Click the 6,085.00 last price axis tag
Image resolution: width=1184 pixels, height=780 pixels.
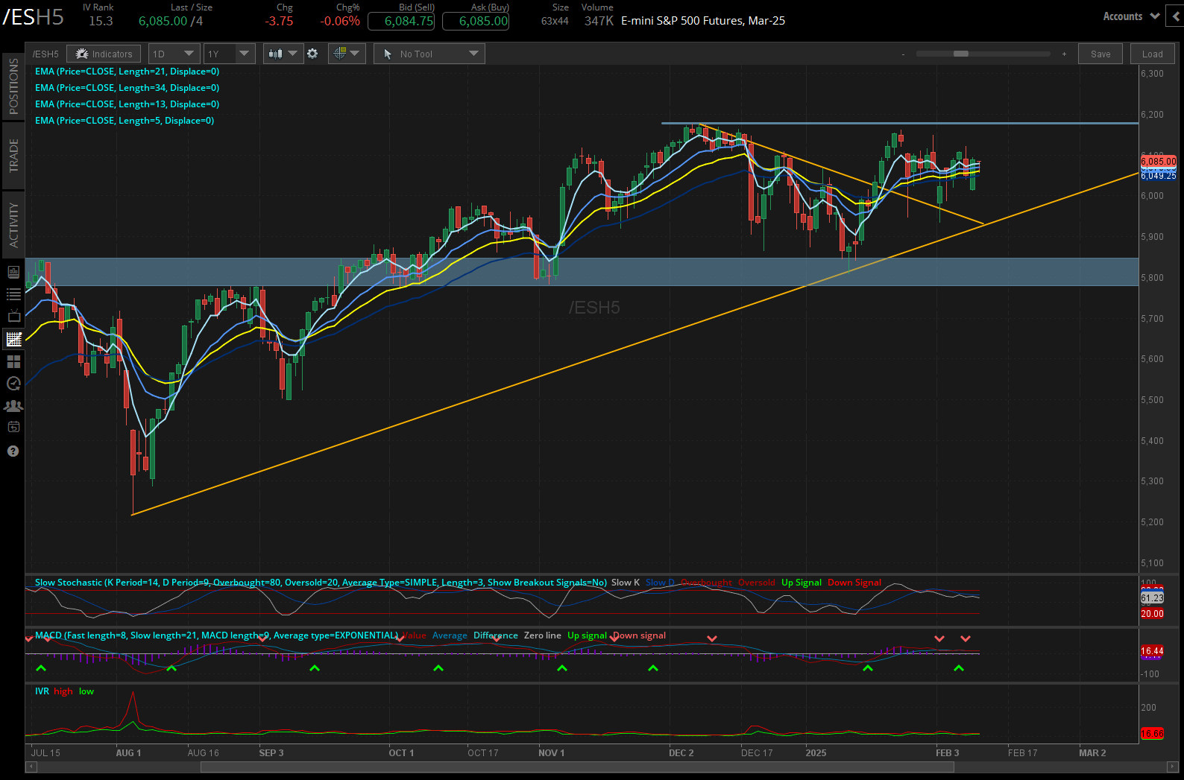1159,161
